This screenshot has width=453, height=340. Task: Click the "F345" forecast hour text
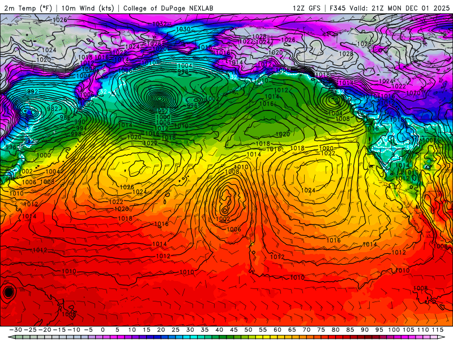[x=337, y=8]
